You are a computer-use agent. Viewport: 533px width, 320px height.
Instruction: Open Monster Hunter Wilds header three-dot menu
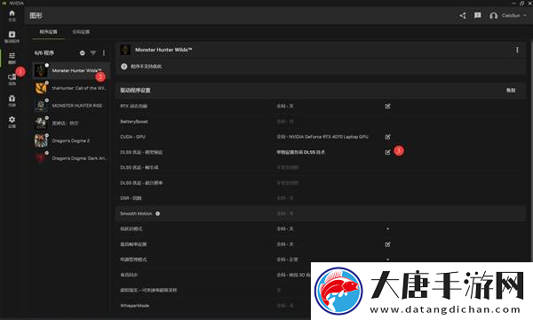tap(517, 50)
